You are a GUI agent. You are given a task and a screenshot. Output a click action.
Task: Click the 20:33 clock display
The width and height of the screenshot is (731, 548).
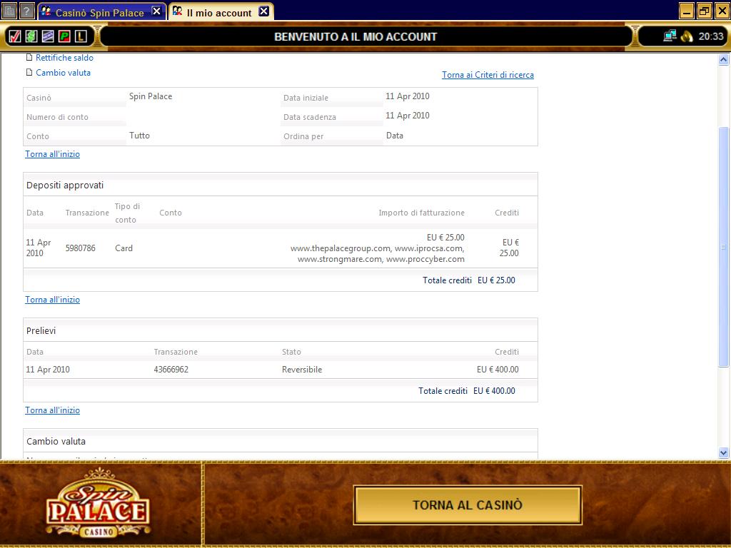(711, 36)
